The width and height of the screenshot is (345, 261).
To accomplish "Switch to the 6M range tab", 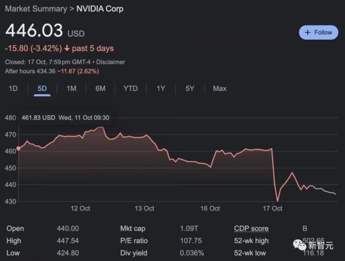I will (x=100, y=89).
